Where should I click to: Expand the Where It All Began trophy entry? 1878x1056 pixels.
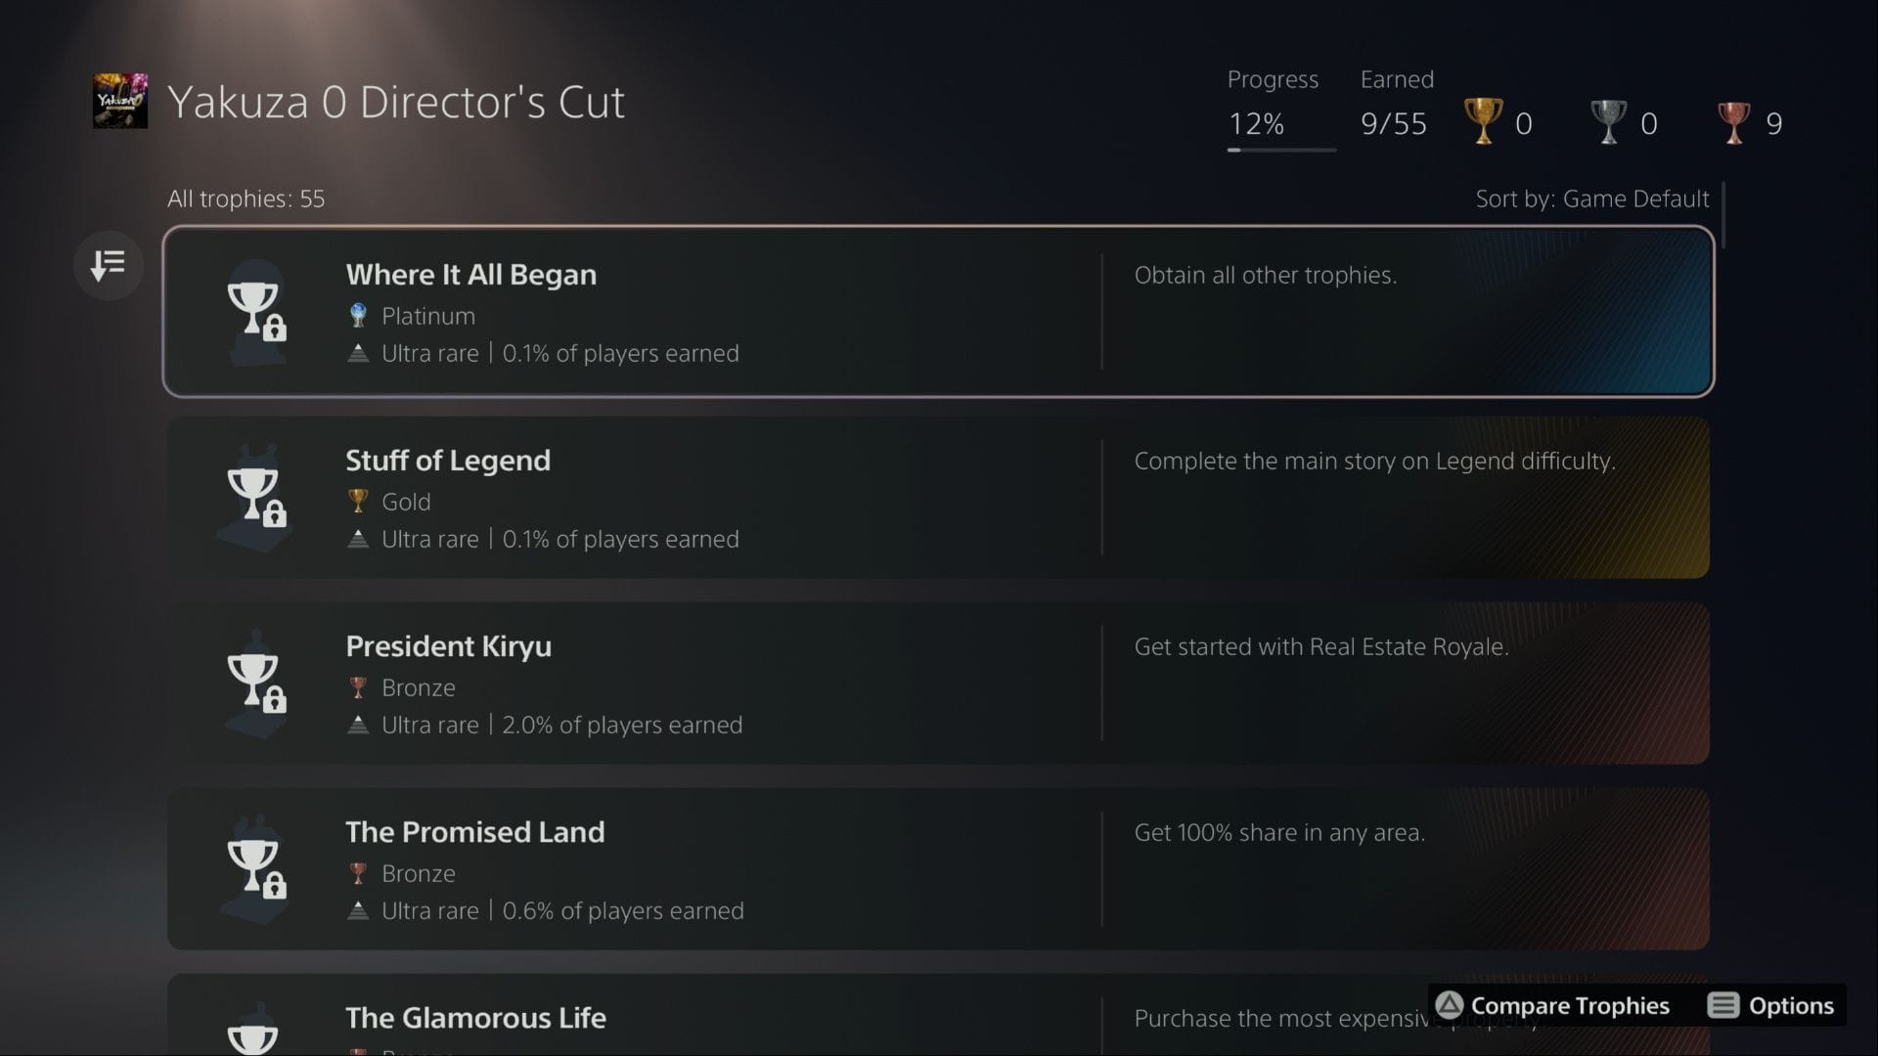939,311
